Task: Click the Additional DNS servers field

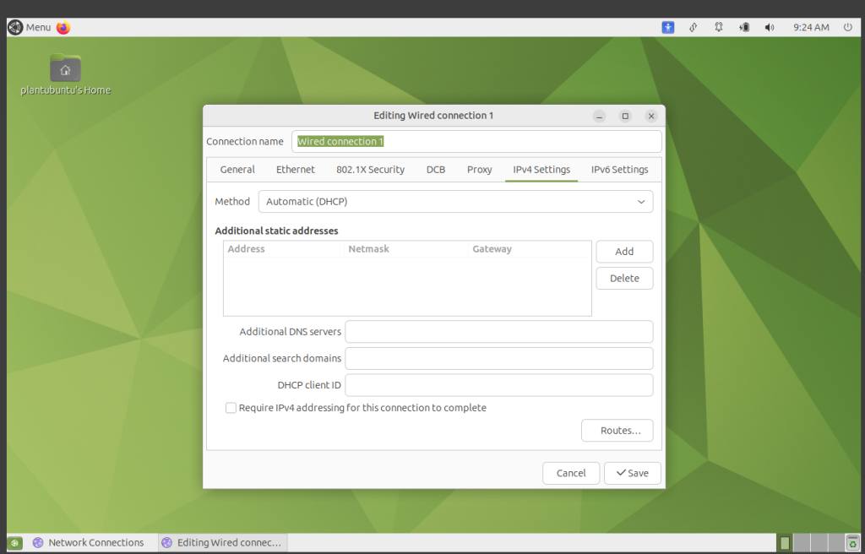Action: (498, 332)
